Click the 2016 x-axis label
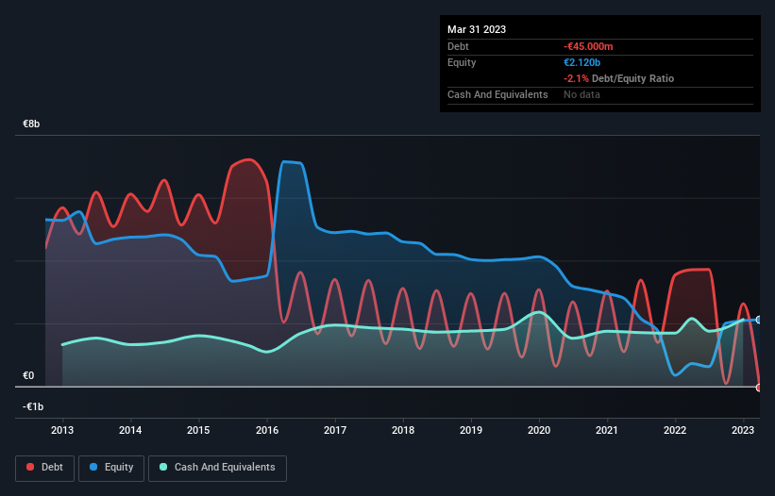Viewport: 775px width, 496px height. coord(267,430)
